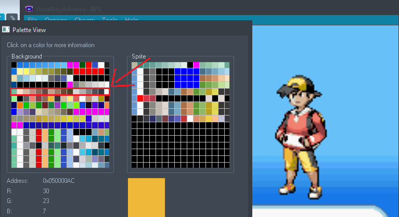Select magenta swatch in Sprite palette top row
Screen dimensions: 399x217
coord(197,65)
